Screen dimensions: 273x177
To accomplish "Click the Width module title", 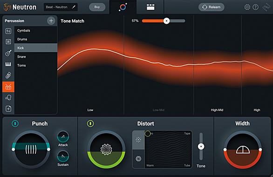I will pyautogui.click(x=242, y=123).
